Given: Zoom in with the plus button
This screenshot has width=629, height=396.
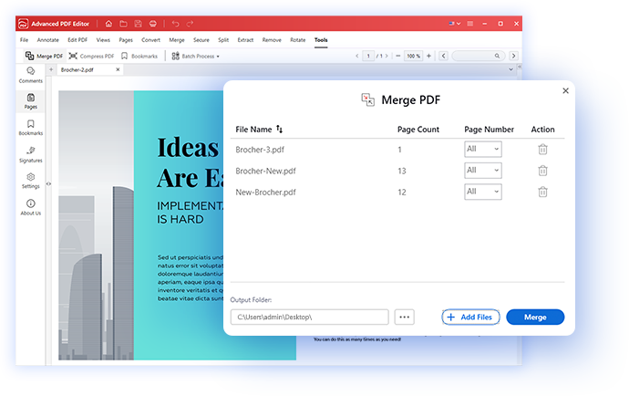Looking at the screenshot, I should pyautogui.click(x=428, y=56).
